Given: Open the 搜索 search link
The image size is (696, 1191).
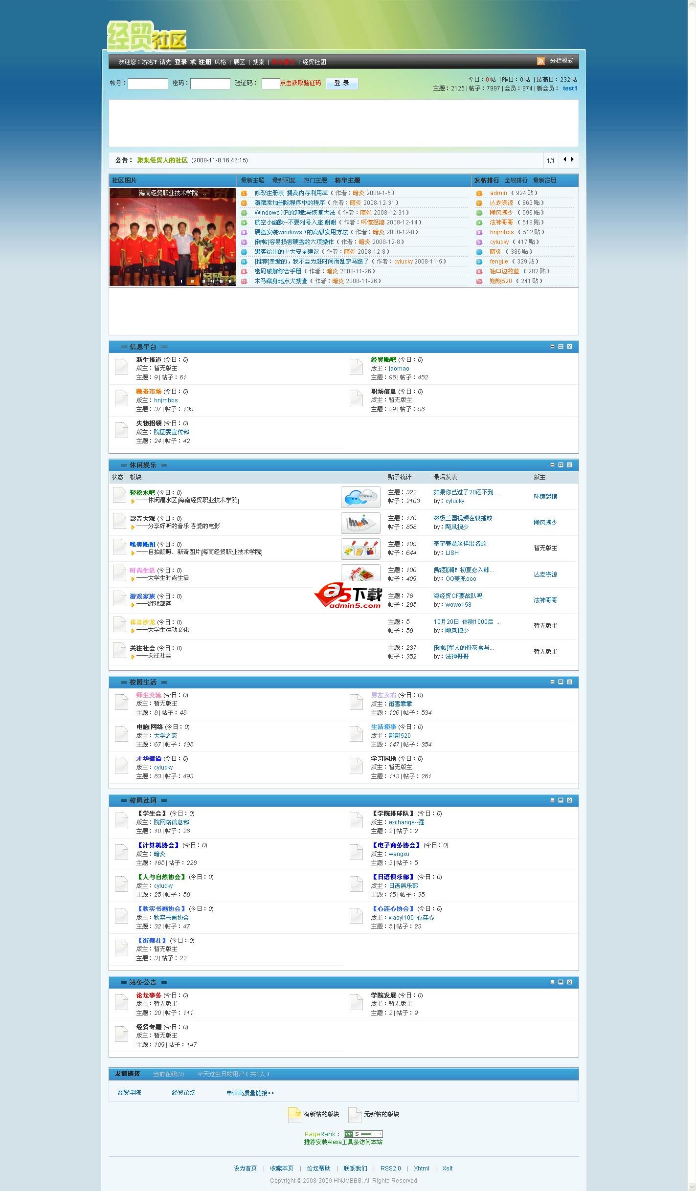Looking at the screenshot, I should [258, 62].
